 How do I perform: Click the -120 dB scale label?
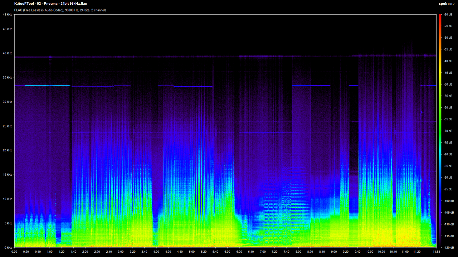pos(449,248)
